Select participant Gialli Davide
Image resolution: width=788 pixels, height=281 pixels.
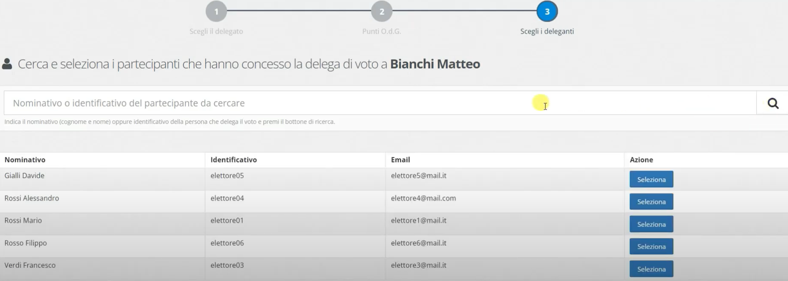[651, 180]
